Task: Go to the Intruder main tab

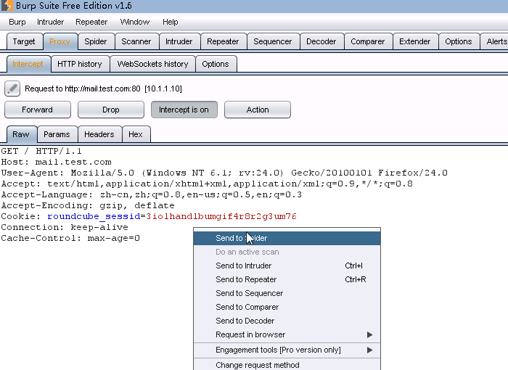Action: (179, 41)
